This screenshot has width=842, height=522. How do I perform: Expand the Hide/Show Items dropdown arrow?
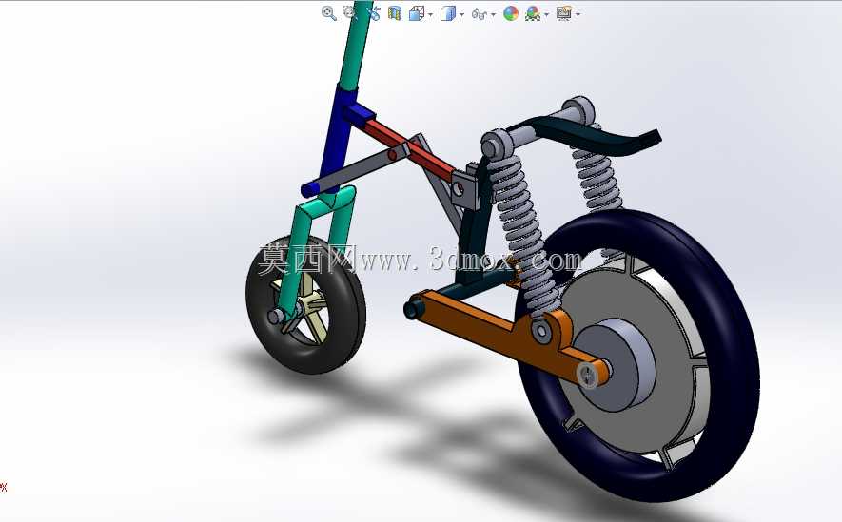(x=493, y=14)
